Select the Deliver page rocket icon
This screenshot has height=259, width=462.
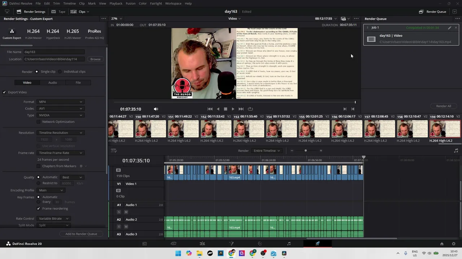[x=318, y=244]
